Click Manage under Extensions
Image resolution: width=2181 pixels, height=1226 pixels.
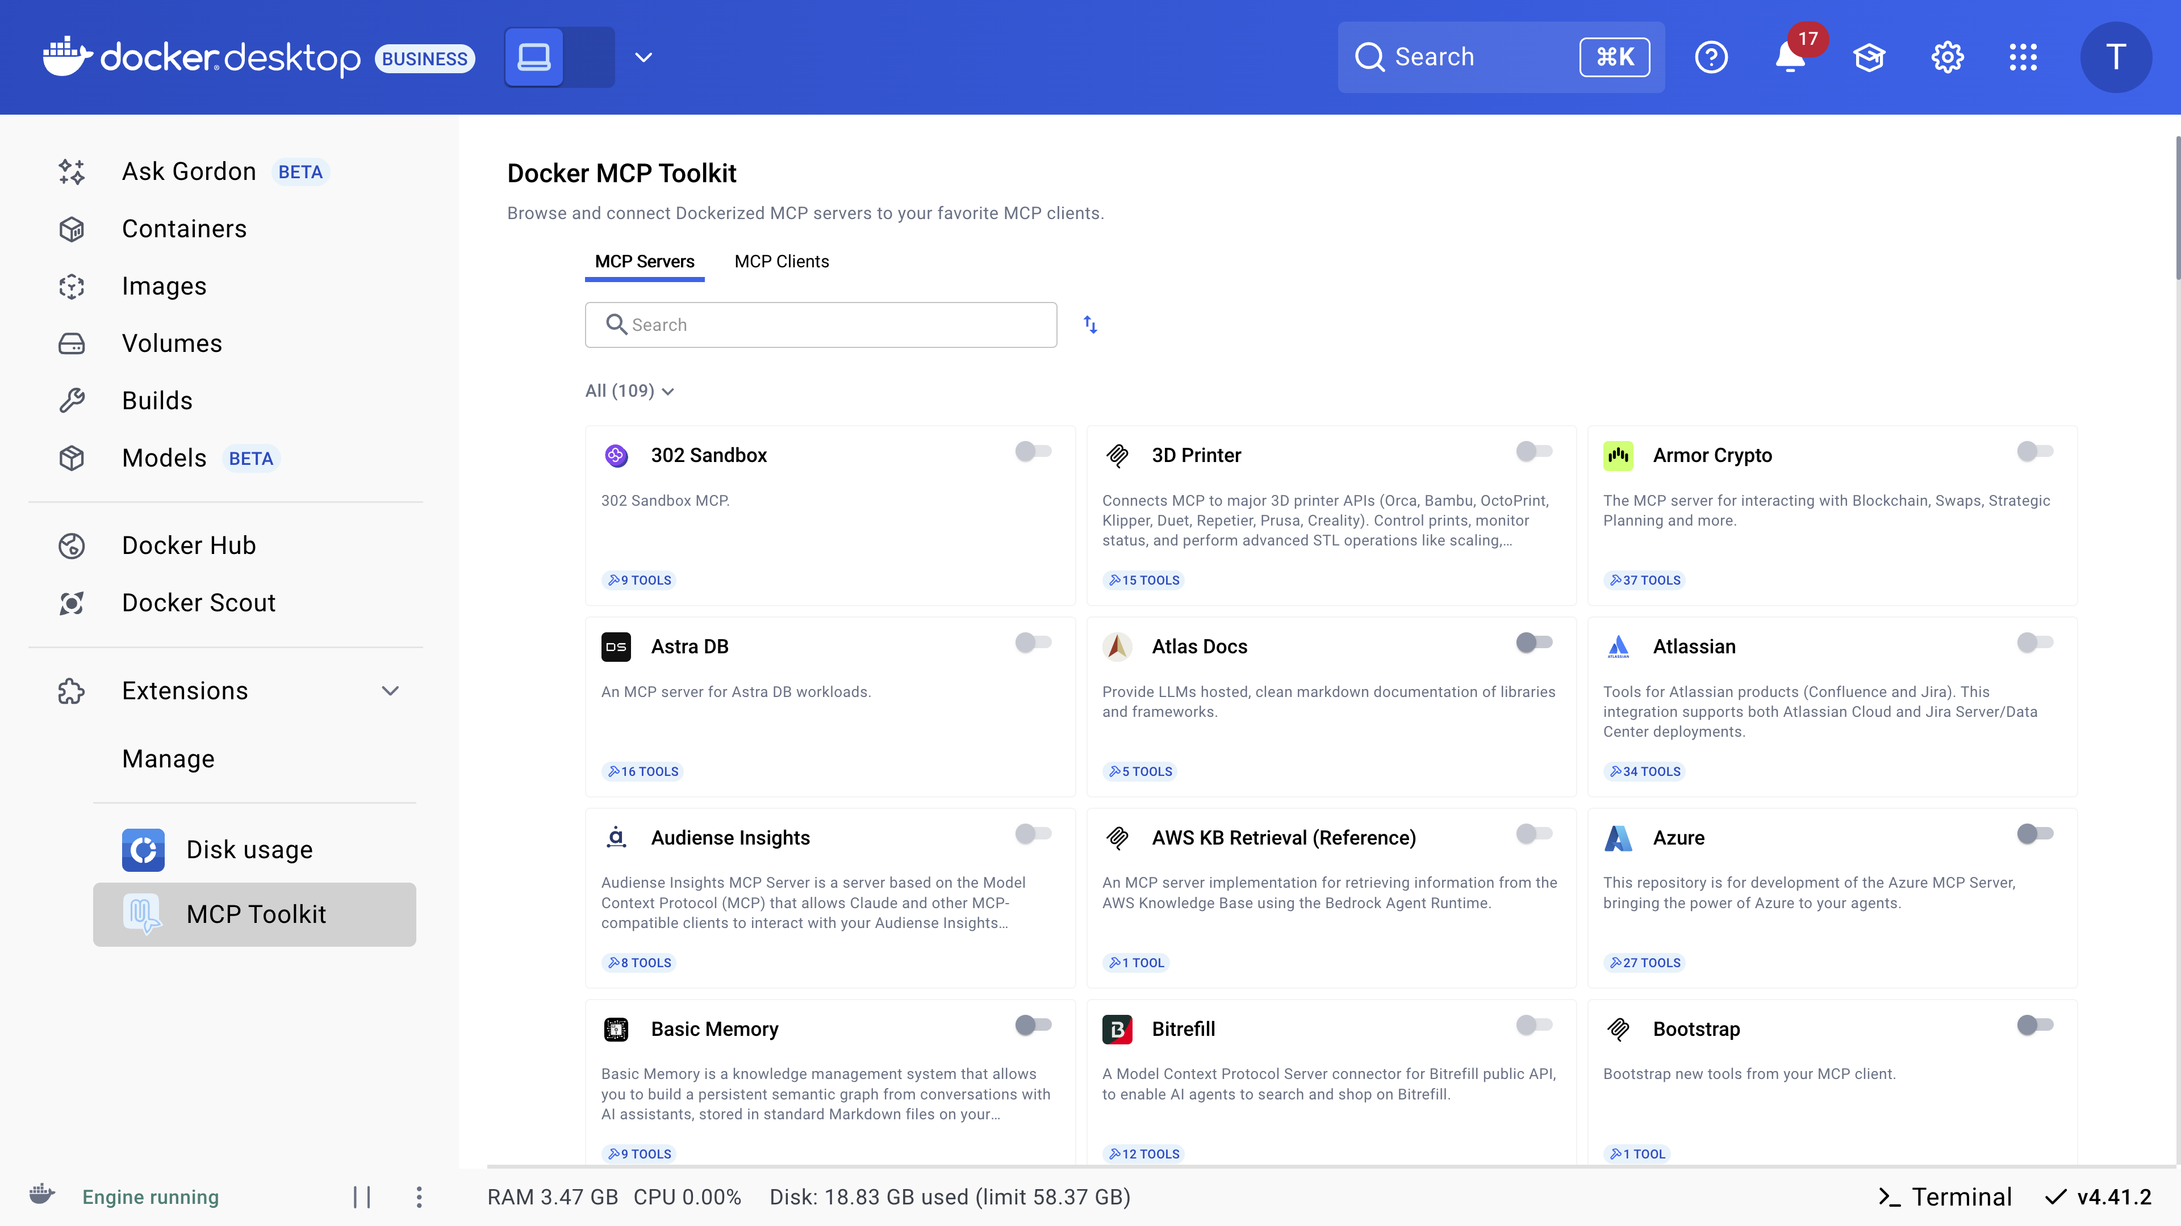click(168, 759)
